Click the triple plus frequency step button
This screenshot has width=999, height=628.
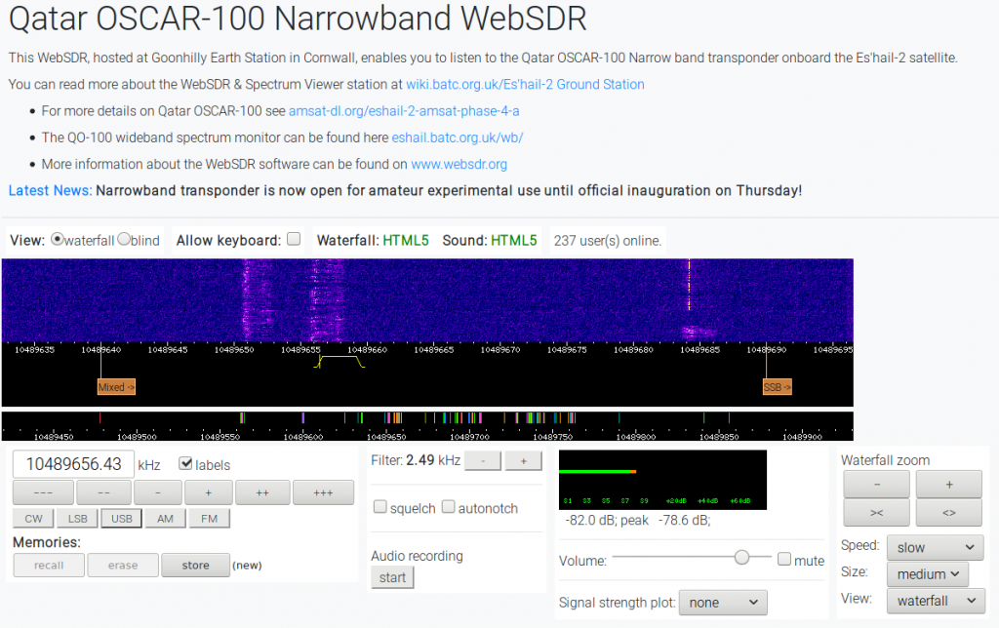323,492
